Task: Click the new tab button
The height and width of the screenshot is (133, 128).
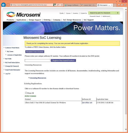Action: pos(115,5)
